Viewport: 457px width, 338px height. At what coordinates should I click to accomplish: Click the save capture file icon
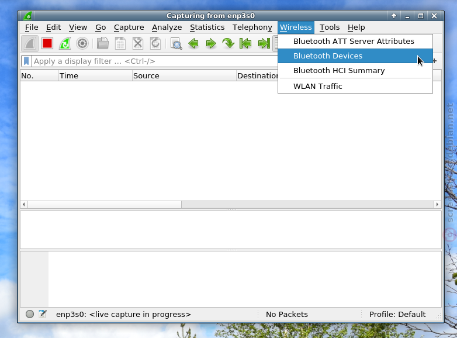pos(120,43)
